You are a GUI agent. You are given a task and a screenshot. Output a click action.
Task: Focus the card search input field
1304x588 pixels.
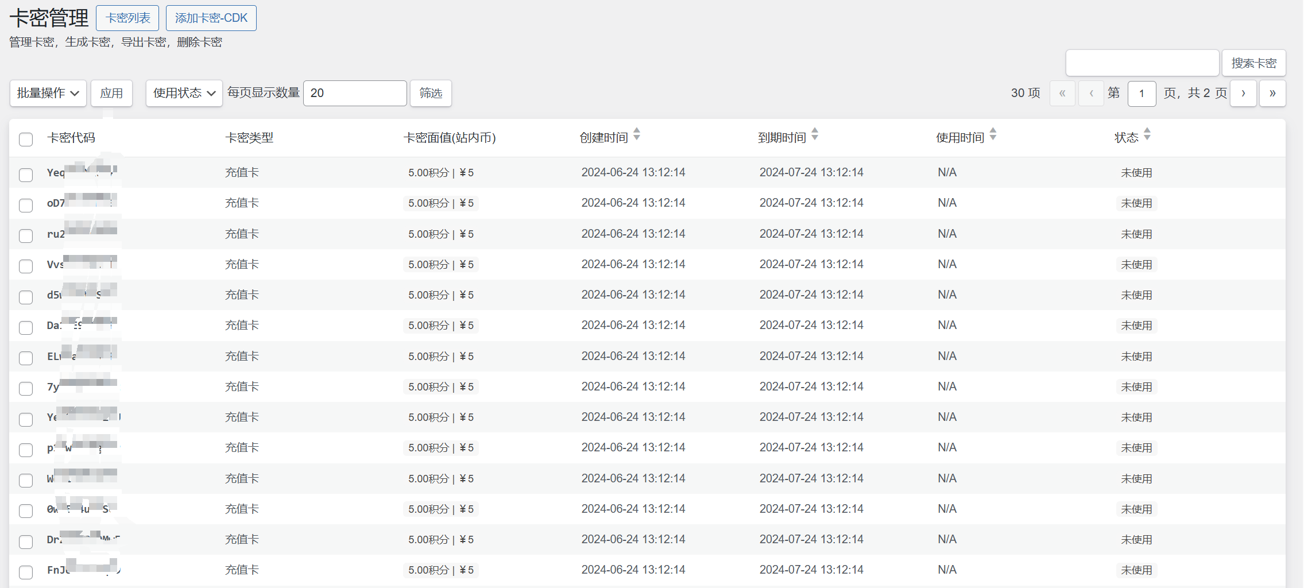1142,63
